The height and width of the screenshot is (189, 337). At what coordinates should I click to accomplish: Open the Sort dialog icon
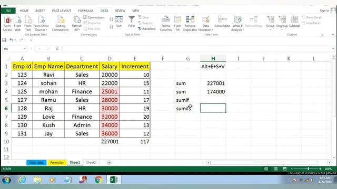coord(119,22)
